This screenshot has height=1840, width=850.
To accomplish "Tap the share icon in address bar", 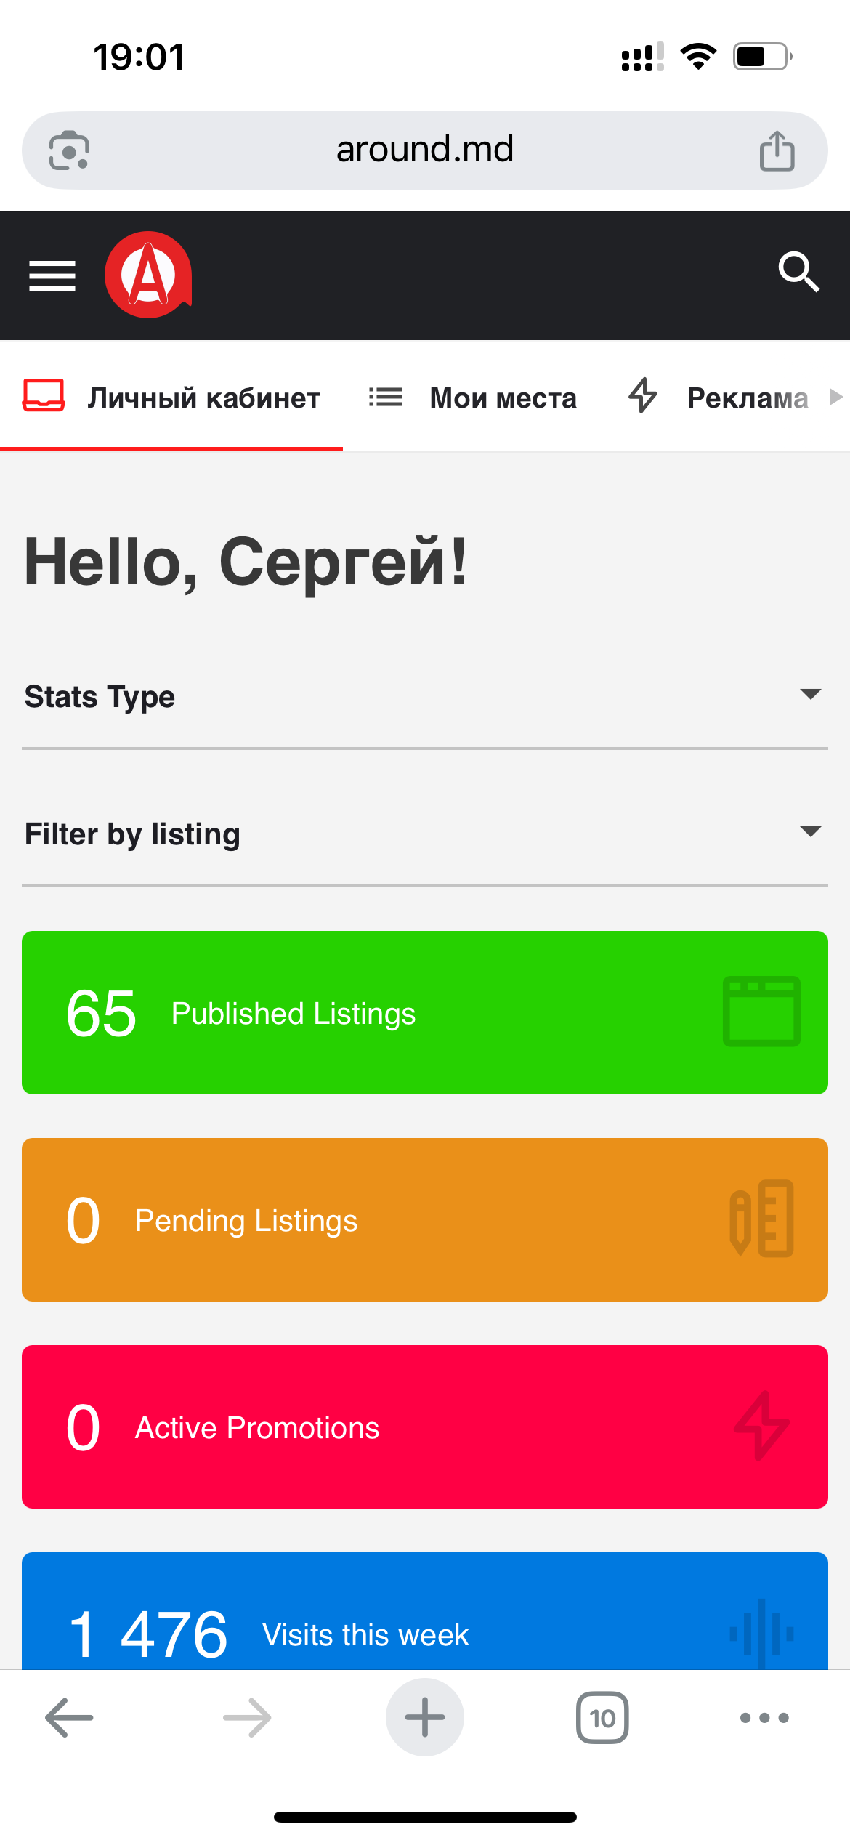I will (x=777, y=150).
